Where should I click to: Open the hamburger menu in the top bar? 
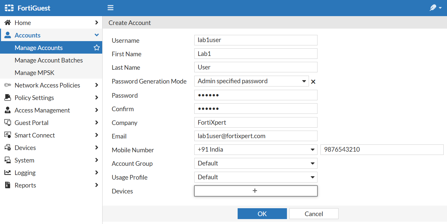click(110, 8)
